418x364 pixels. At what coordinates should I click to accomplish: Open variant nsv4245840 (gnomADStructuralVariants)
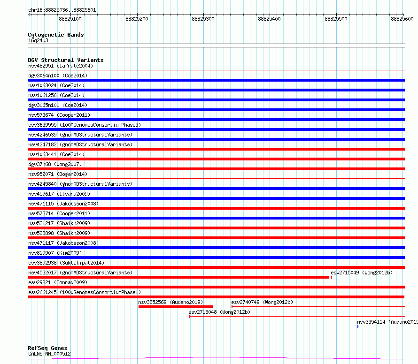[x=80, y=184]
